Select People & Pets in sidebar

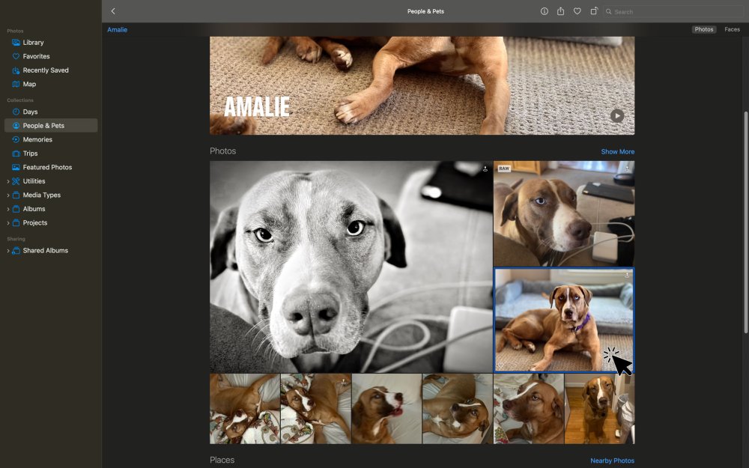(51, 126)
